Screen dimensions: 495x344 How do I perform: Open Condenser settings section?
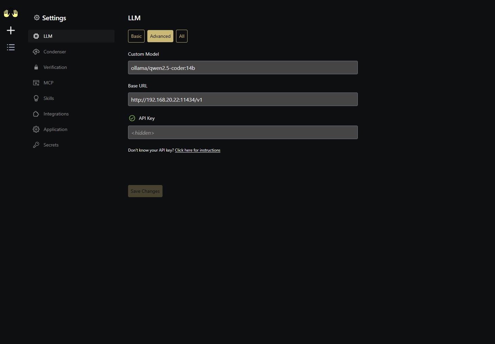(x=71, y=52)
